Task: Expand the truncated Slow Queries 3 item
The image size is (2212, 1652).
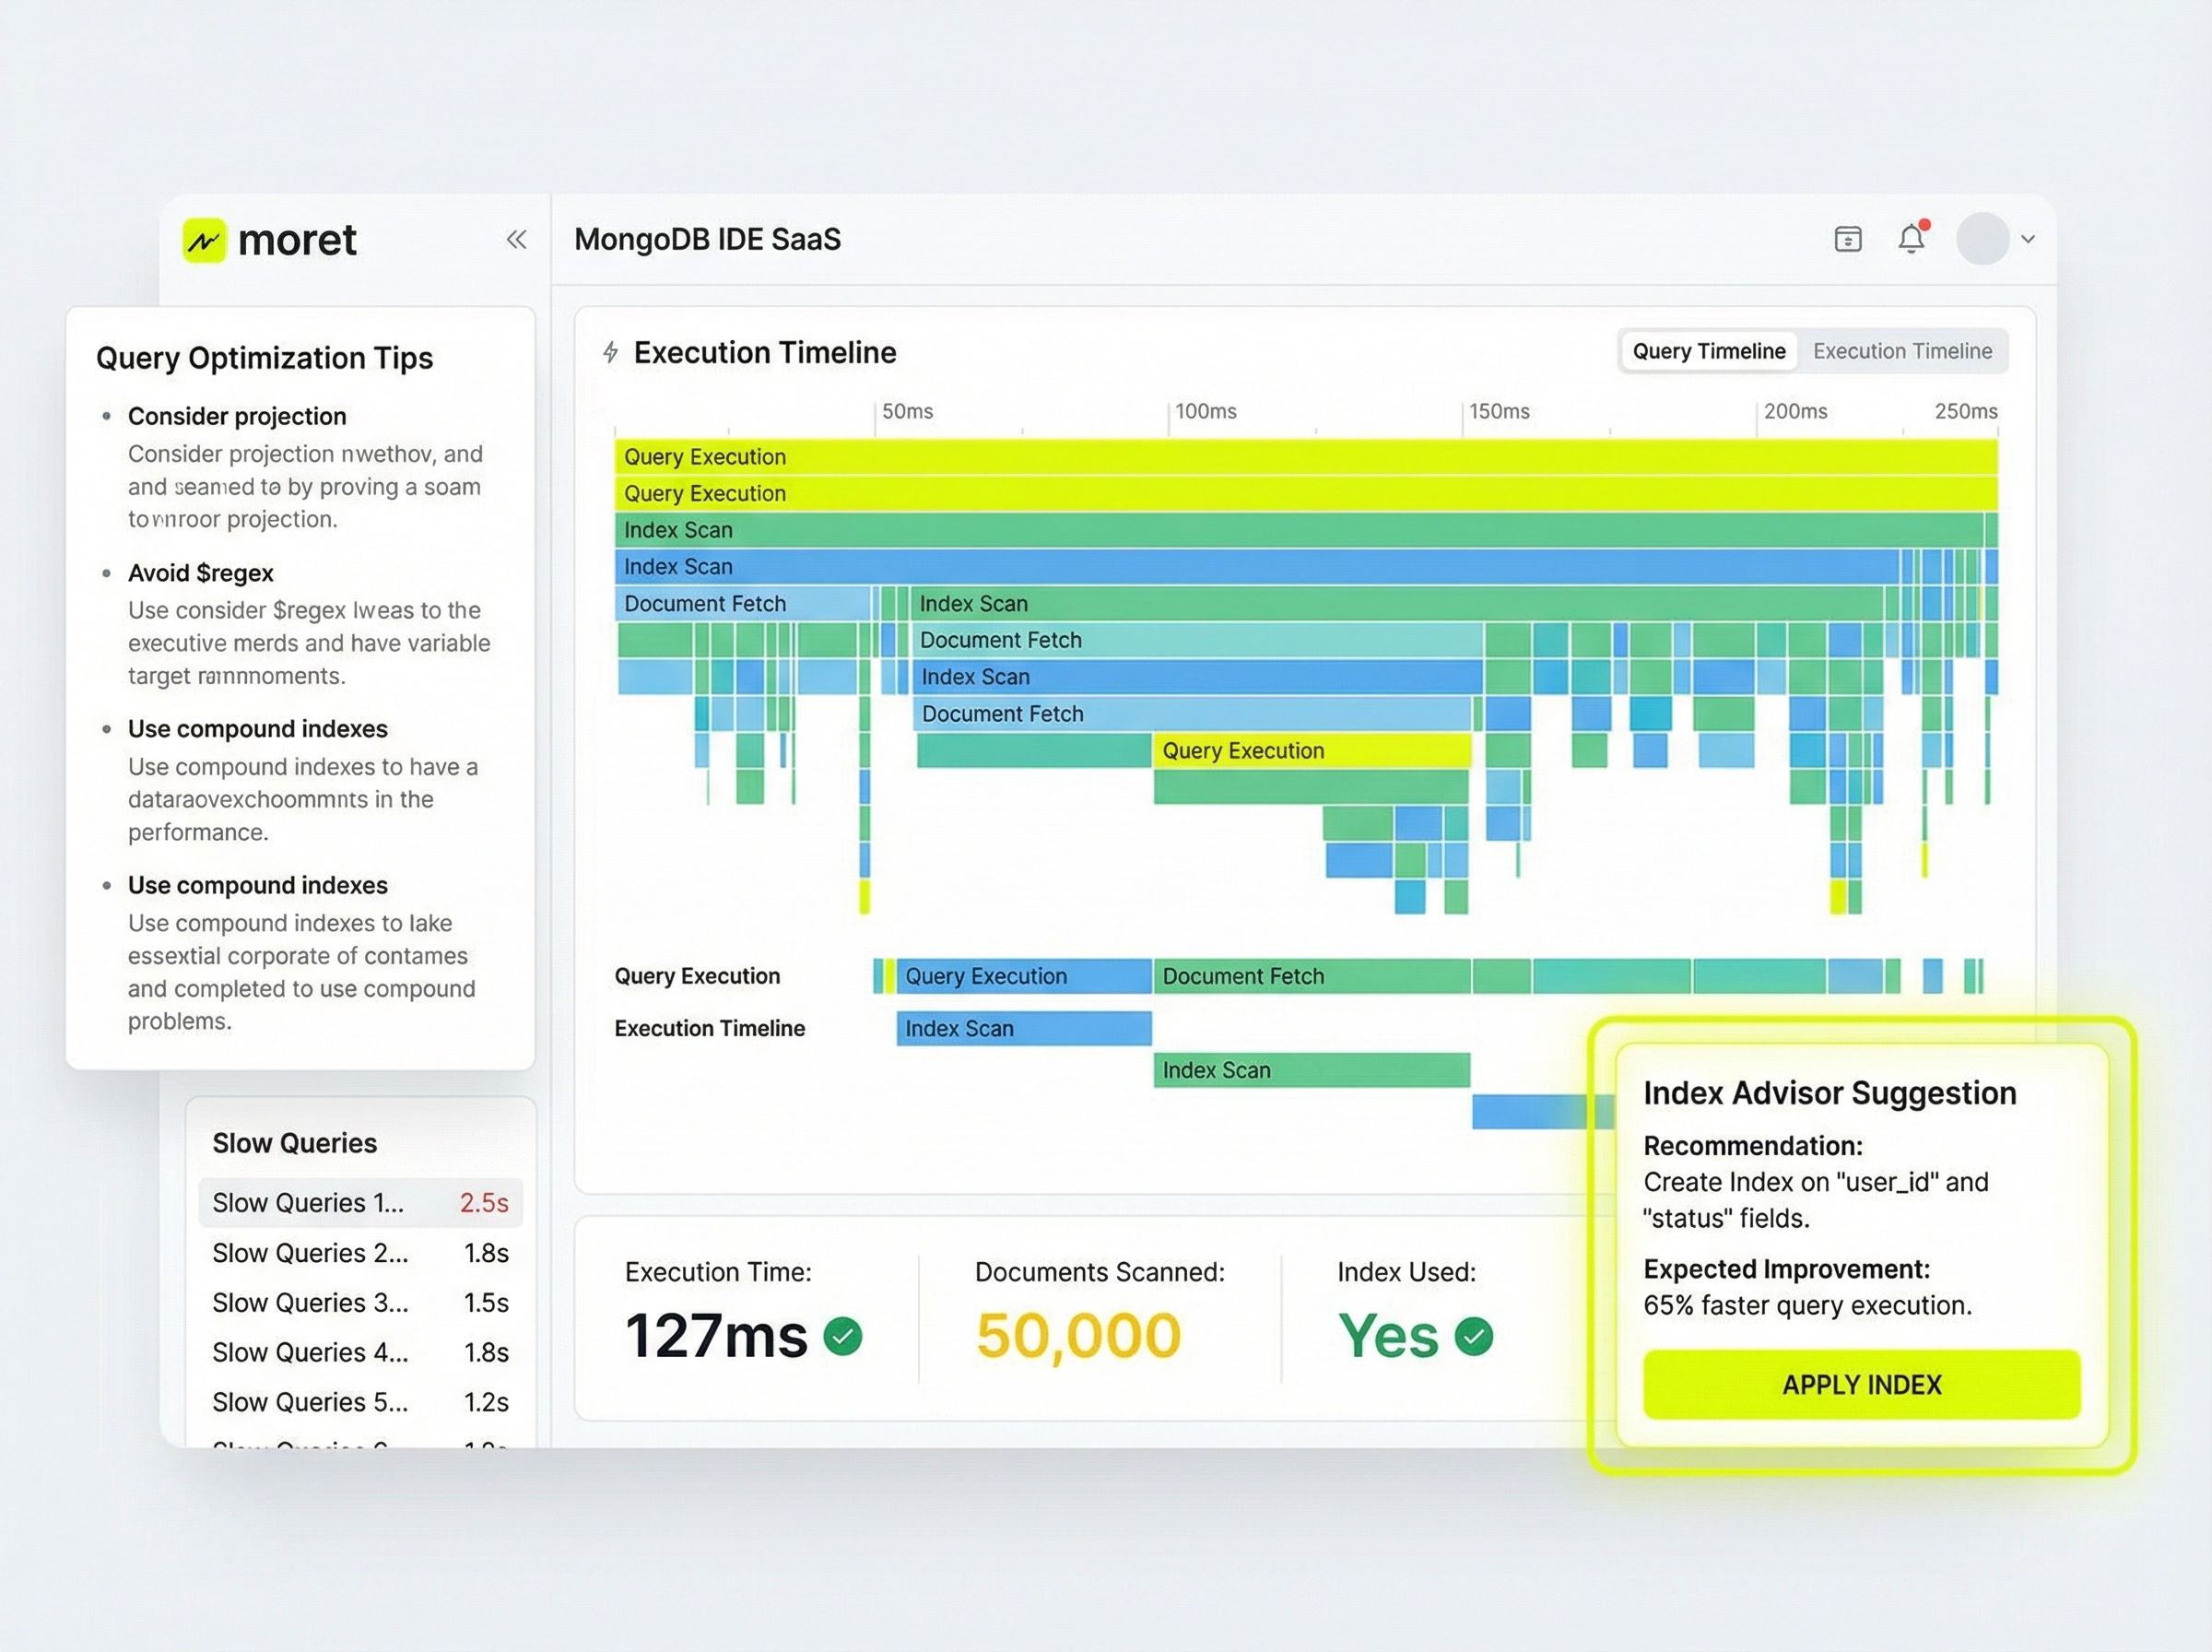Action: point(310,1303)
